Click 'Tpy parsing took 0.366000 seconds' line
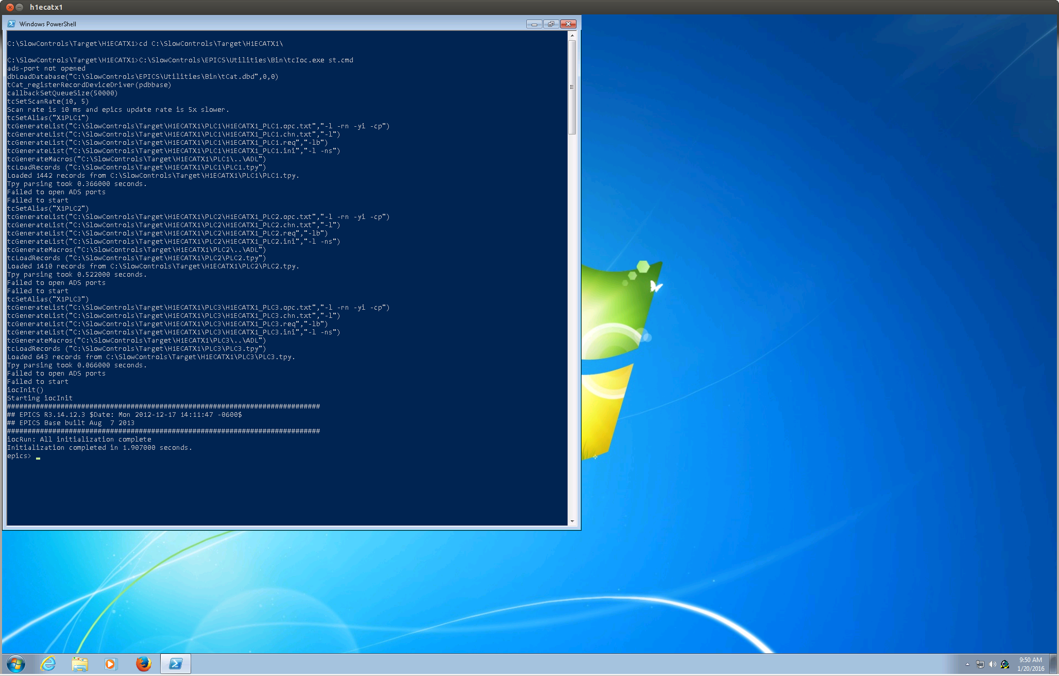The height and width of the screenshot is (676, 1059). [77, 184]
